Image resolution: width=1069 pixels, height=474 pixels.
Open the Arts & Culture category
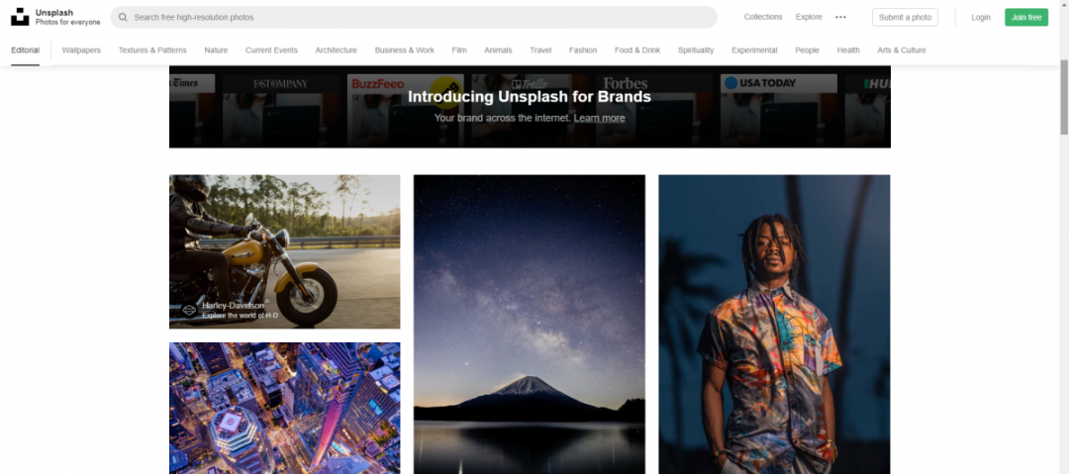pyautogui.click(x=902, y=50)
